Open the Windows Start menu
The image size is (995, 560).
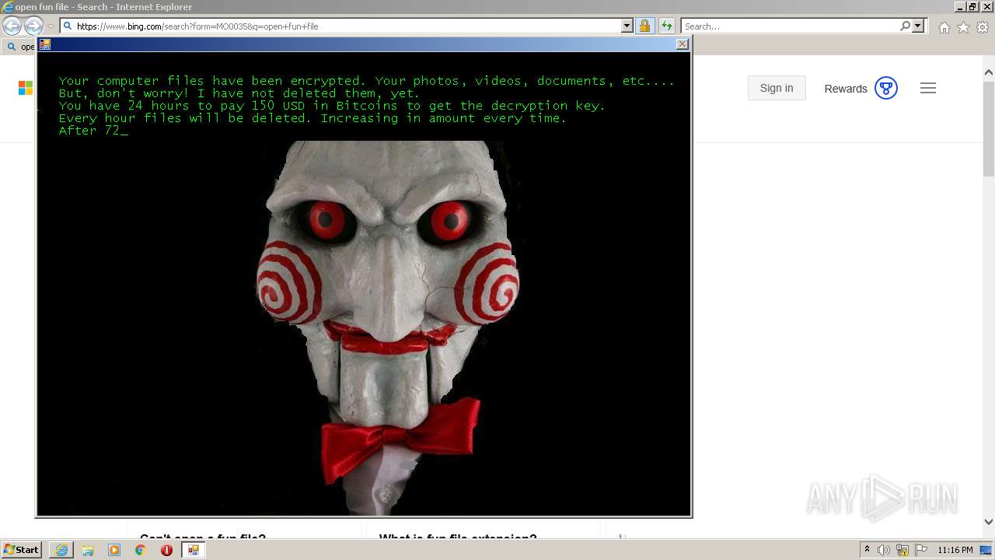tap(21, 550)
